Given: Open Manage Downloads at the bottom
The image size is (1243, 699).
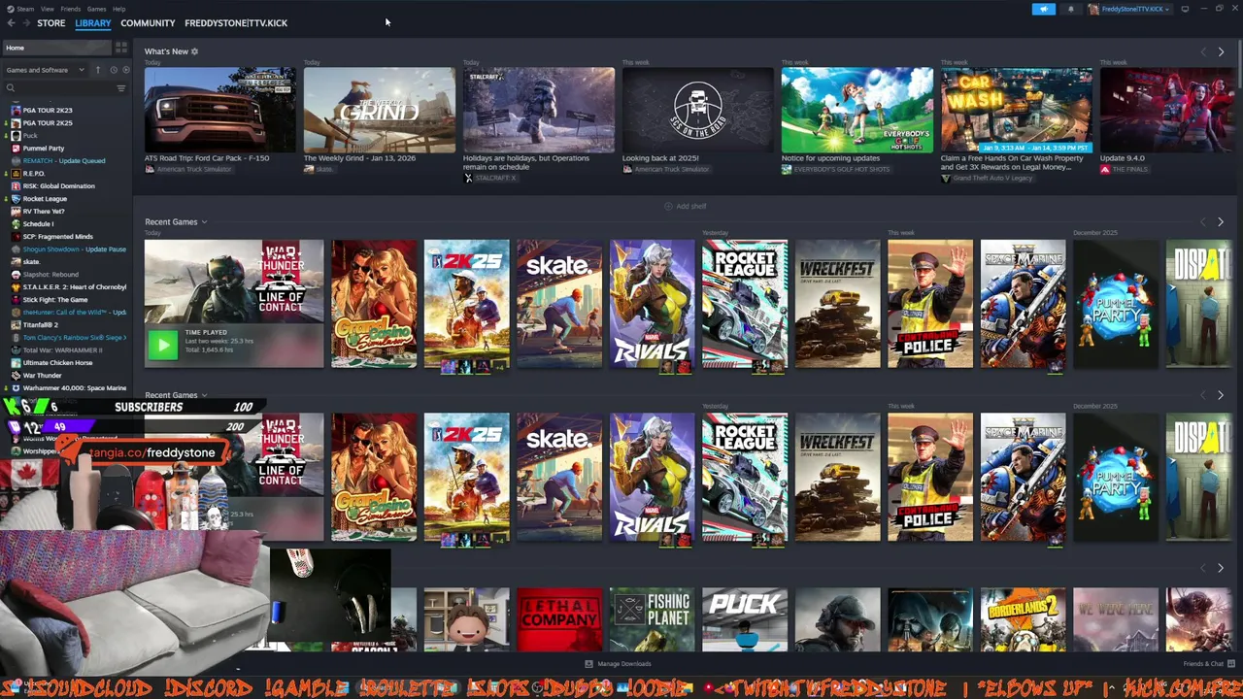Looking at the screenshot, I should 618,664.
